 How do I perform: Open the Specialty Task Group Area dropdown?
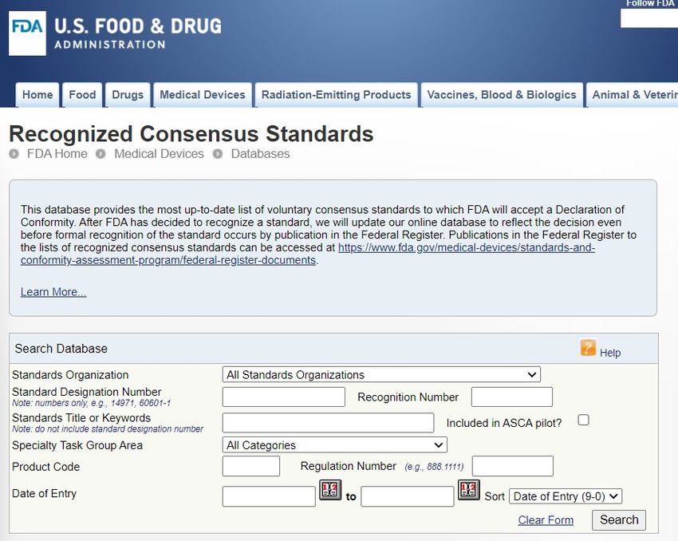click(x=334, y=445)
